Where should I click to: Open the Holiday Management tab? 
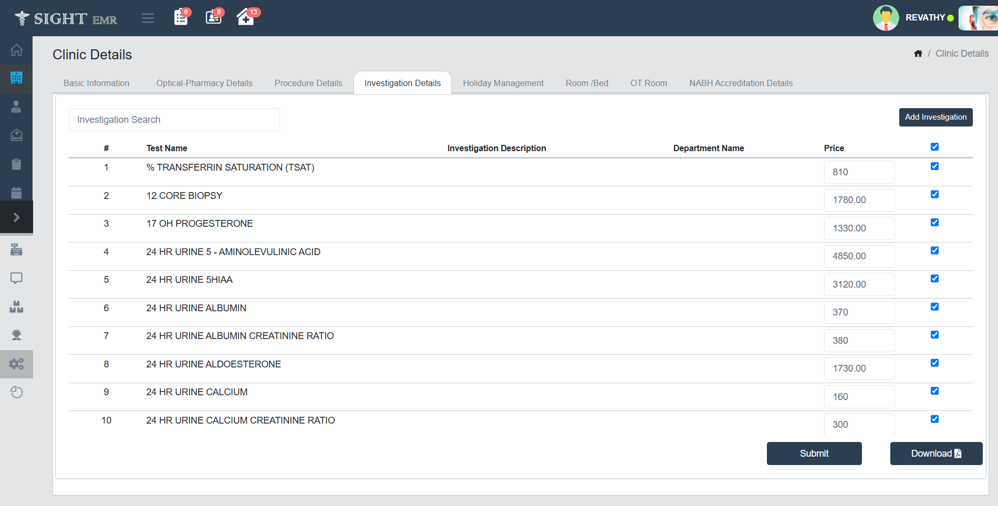point(503,83)
